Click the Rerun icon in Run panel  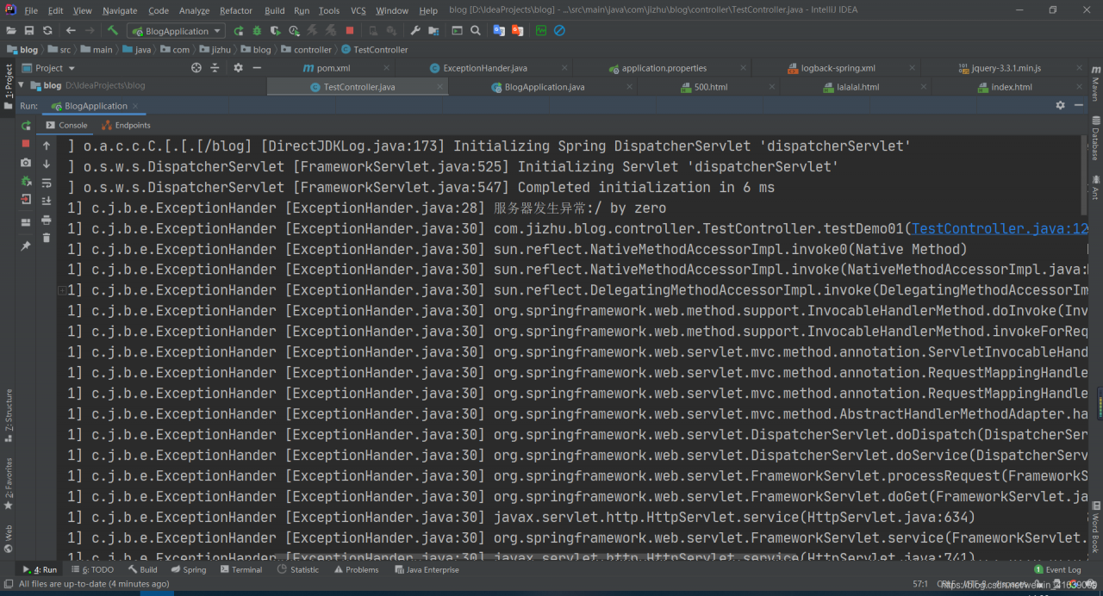[x=26, y=126]
